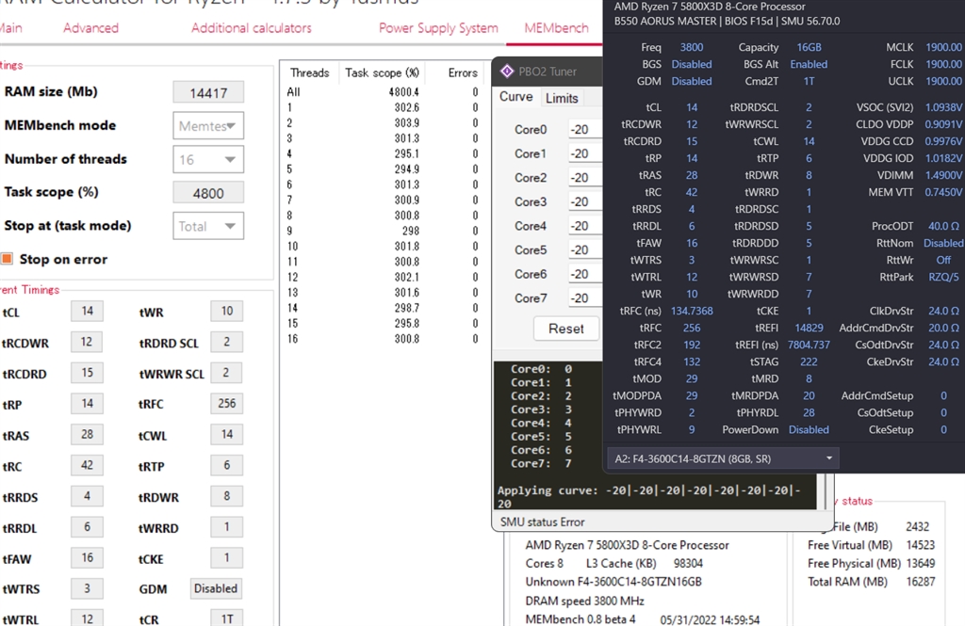This screenshot has height=626, width=965.
Task: Edit the tCL timing value field
Action: 87,311
